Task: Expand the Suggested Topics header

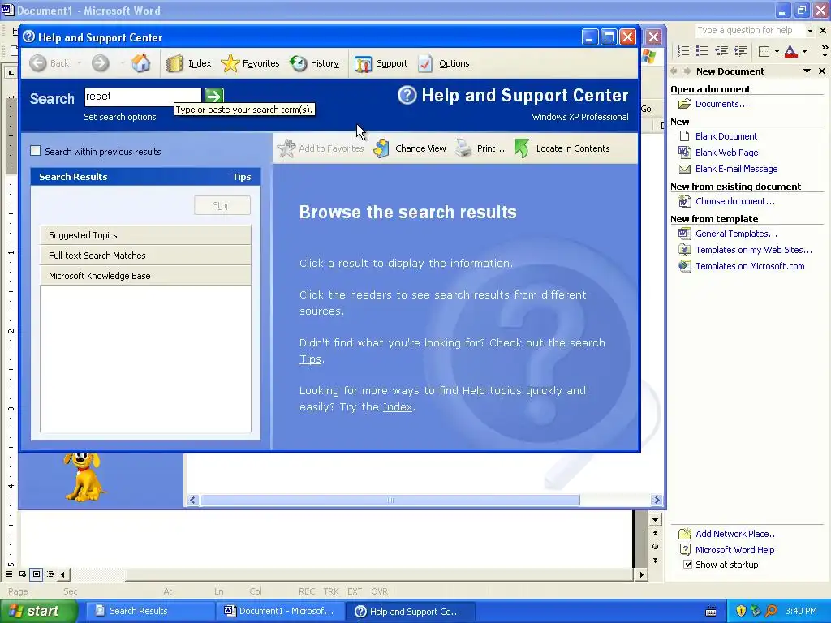Action: 145,235
